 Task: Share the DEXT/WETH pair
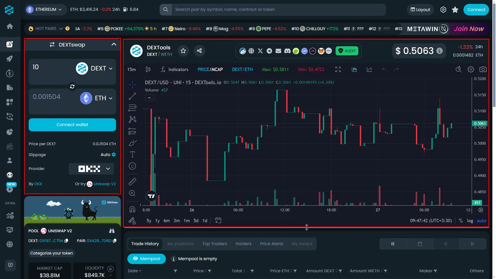tap(199, 51)
